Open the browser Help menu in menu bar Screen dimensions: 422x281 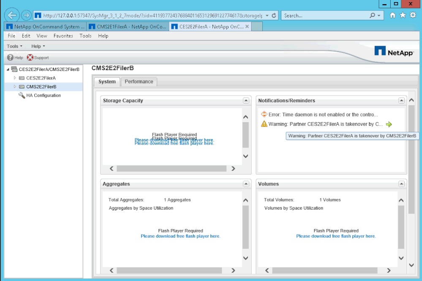tap(103, 36)
